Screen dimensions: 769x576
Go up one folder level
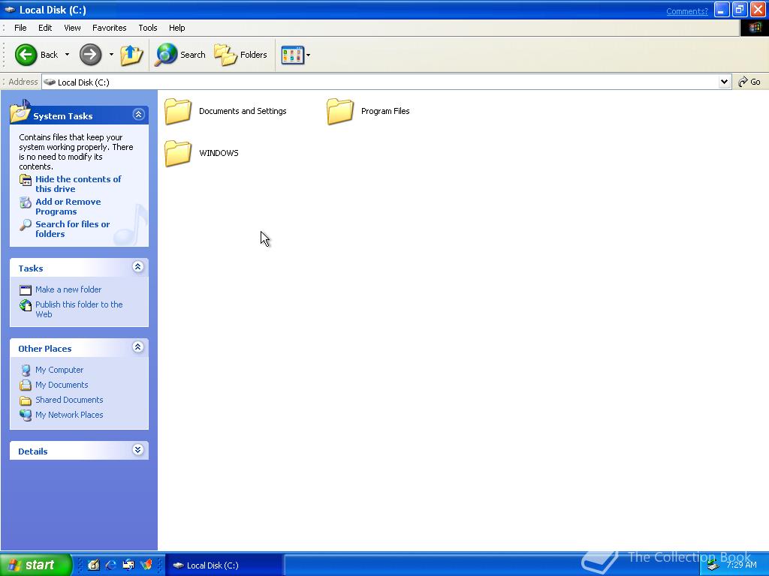131,54
